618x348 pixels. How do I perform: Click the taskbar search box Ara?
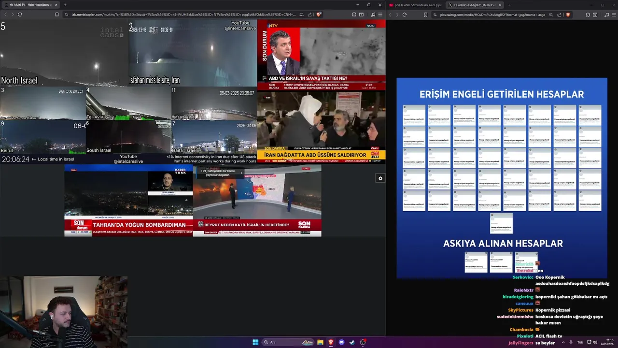coord(288,342)
